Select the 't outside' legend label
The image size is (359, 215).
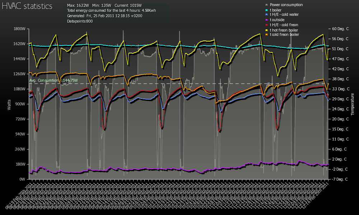pos(277,20)
